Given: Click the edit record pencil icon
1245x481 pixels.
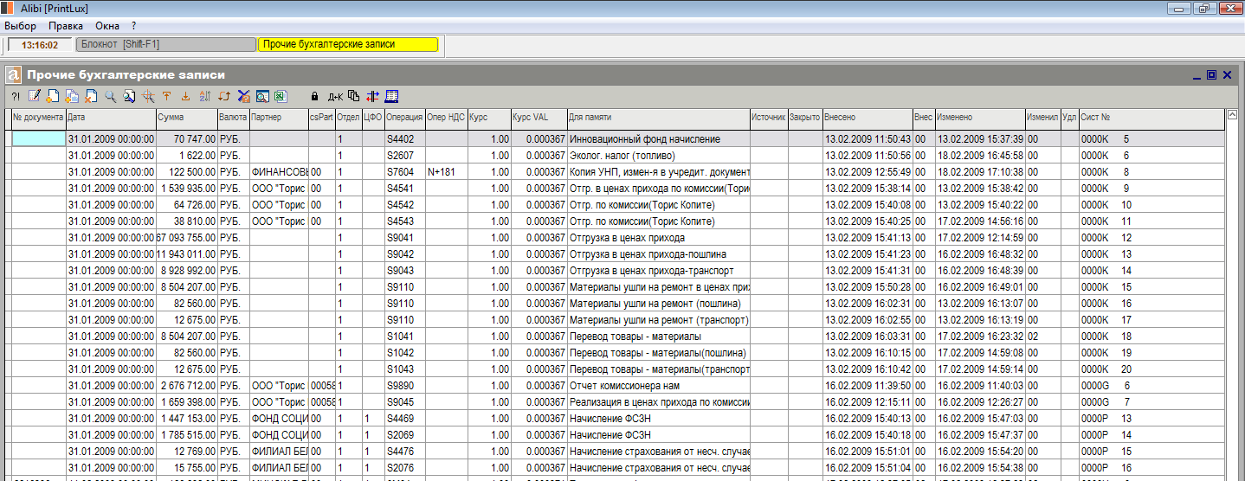Looking at the screenshot, I should click(x=35, y=96).
